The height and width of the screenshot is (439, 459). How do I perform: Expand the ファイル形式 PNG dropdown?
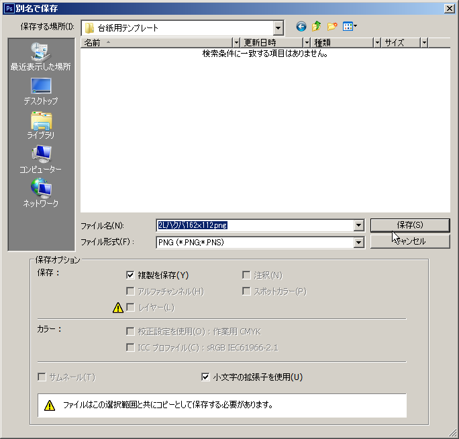tap(358, 242)
